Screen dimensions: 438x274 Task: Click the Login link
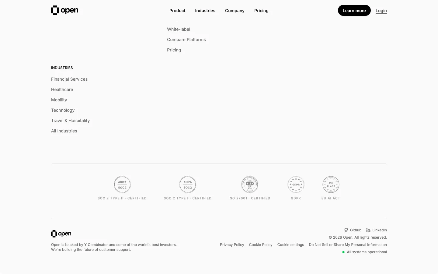click(x=381, y=11)
